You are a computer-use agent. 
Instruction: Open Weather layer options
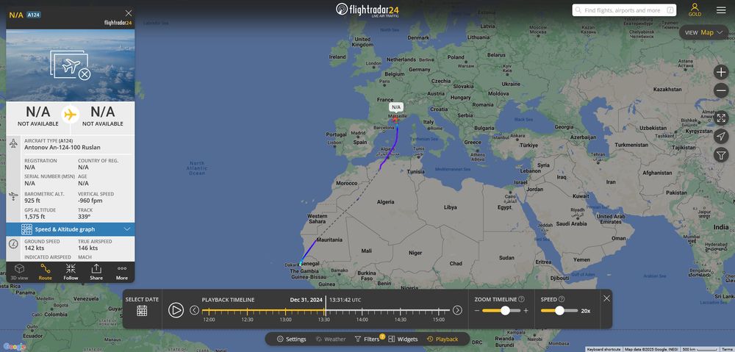pyautogui.click(x=331, y=339)
